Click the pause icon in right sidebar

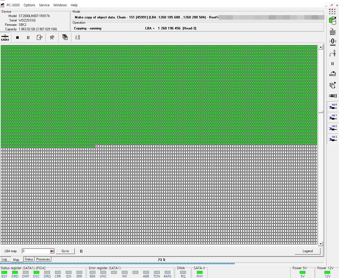332,64
